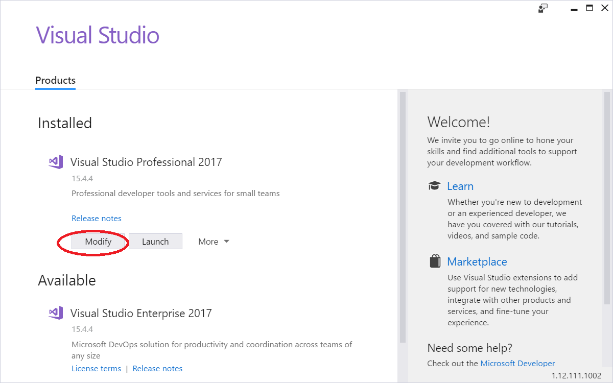Click the Installed section heading
This screenshot has height=383, width=613.
point(65,123)
